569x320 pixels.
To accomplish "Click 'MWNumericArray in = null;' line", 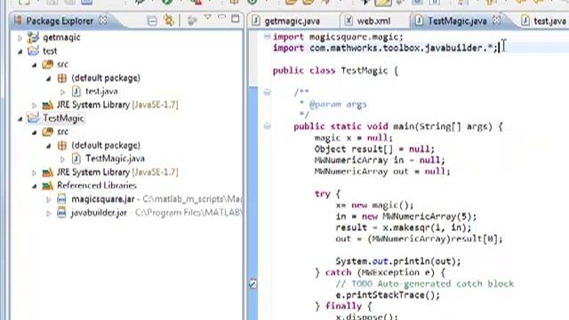I will point(380,160).
